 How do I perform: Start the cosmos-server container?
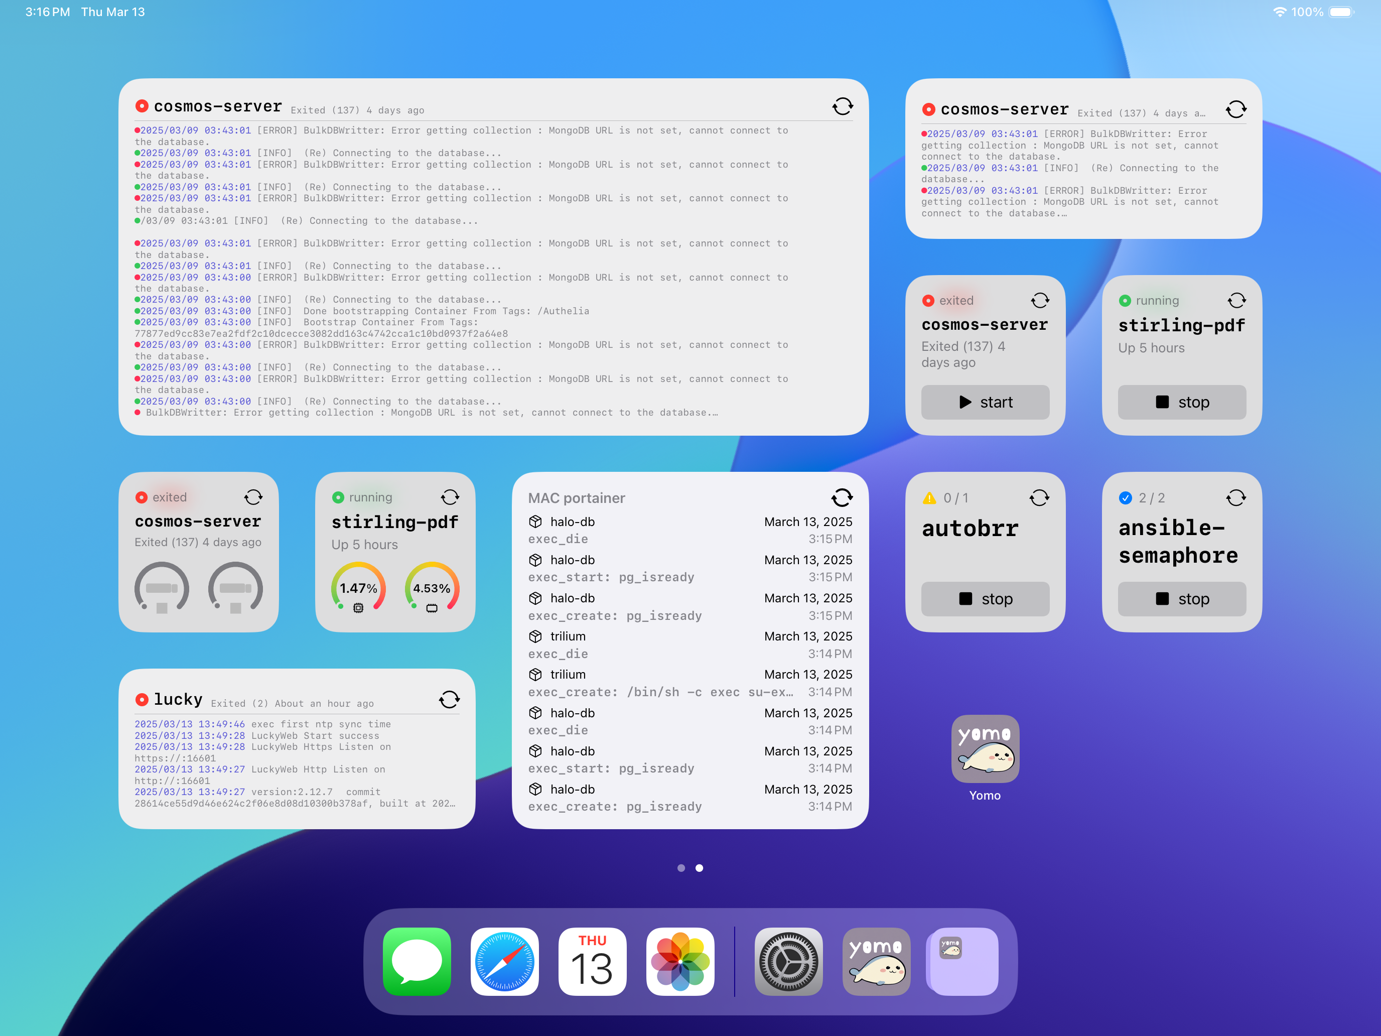(985, 402)
